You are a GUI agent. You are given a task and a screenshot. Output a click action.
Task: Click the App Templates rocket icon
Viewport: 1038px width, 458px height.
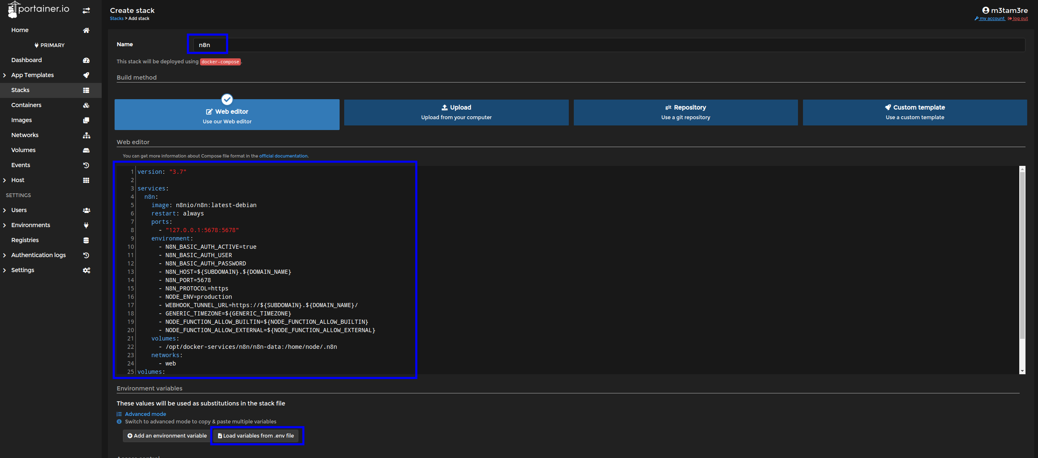point(86,75)
